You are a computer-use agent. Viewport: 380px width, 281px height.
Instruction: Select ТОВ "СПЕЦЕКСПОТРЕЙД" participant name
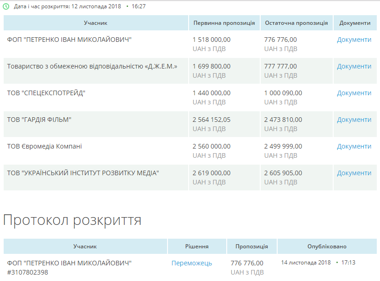(46, 93)
